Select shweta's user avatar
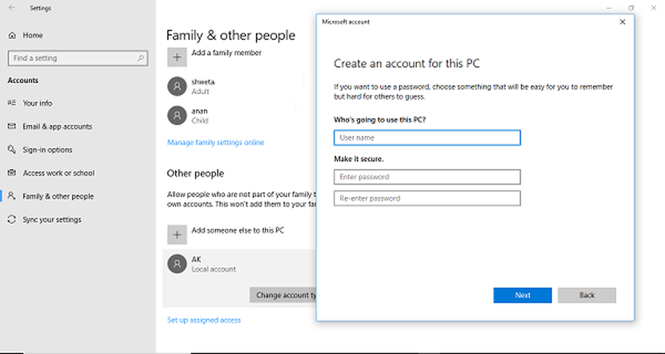665x354 pixels. [176, 86]
